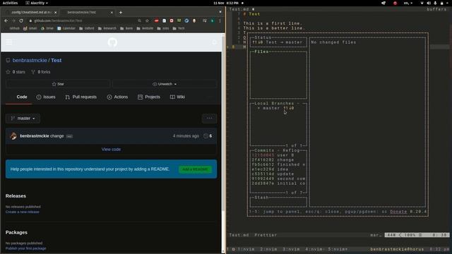Image resolution: width=452 pixels, height=254 pixels.
Task: Close the CheatSheet.md browser tab
Action: 55,13
